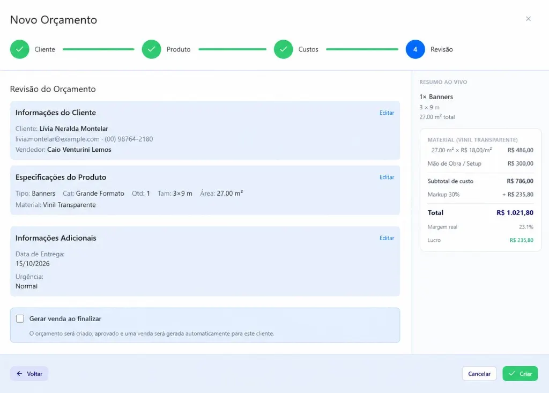The width and height of the screenshot is (549, 393).
Task: Click the + R$ 235,80 markup amount
Action: [x=517, y=195]
